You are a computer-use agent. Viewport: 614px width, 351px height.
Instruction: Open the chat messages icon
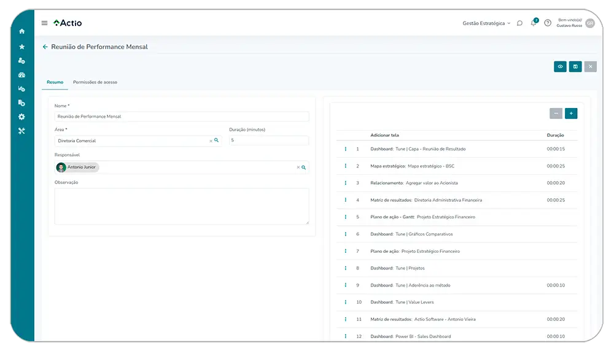519,23
